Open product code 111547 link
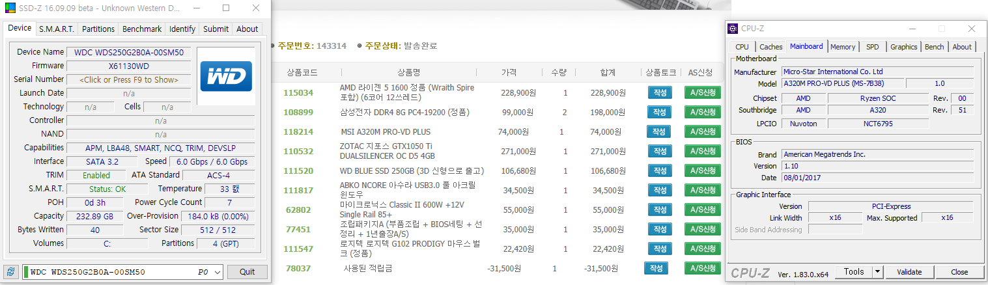988x285 pixels. click(298, 249)
